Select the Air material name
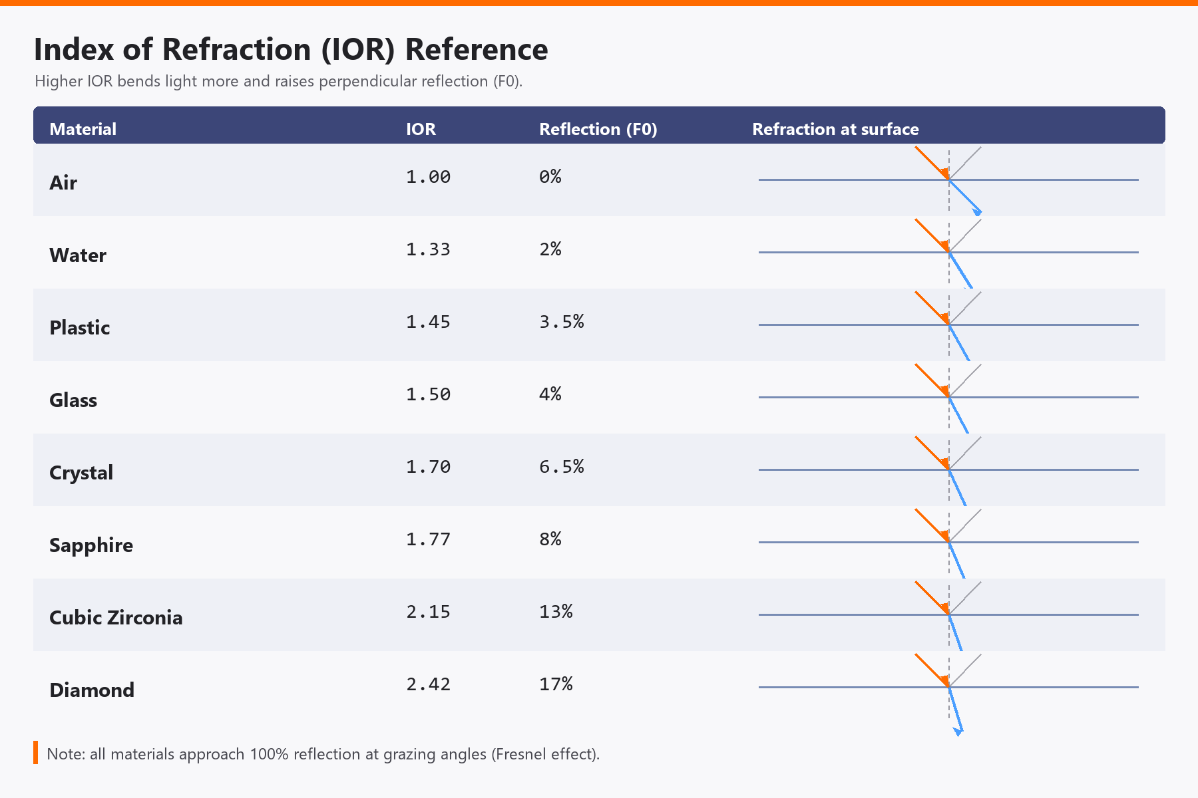1198x798 pixels. tap(63, 183)
